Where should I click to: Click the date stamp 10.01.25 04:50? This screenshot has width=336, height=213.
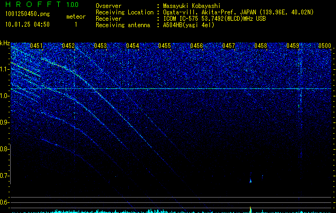27,24
